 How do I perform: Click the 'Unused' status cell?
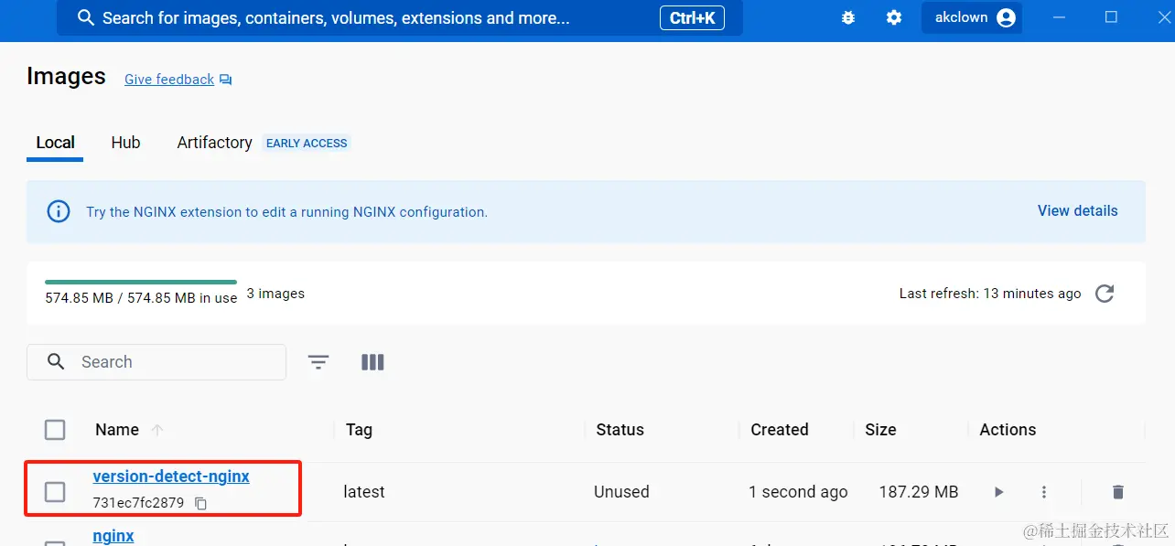click(x=621, y=492)
